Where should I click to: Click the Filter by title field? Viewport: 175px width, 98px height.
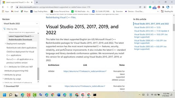point(21,29)
